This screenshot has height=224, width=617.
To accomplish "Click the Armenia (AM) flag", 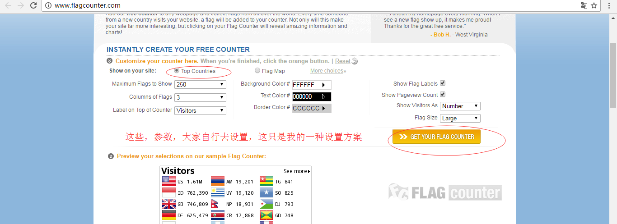I will click(218, 182).
